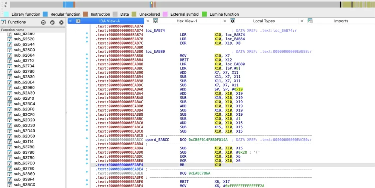Toggle breakpoint dot at the BR X10 line
Image resolution: width=375 pixels, height=188 pixels.
coord(87,165)
